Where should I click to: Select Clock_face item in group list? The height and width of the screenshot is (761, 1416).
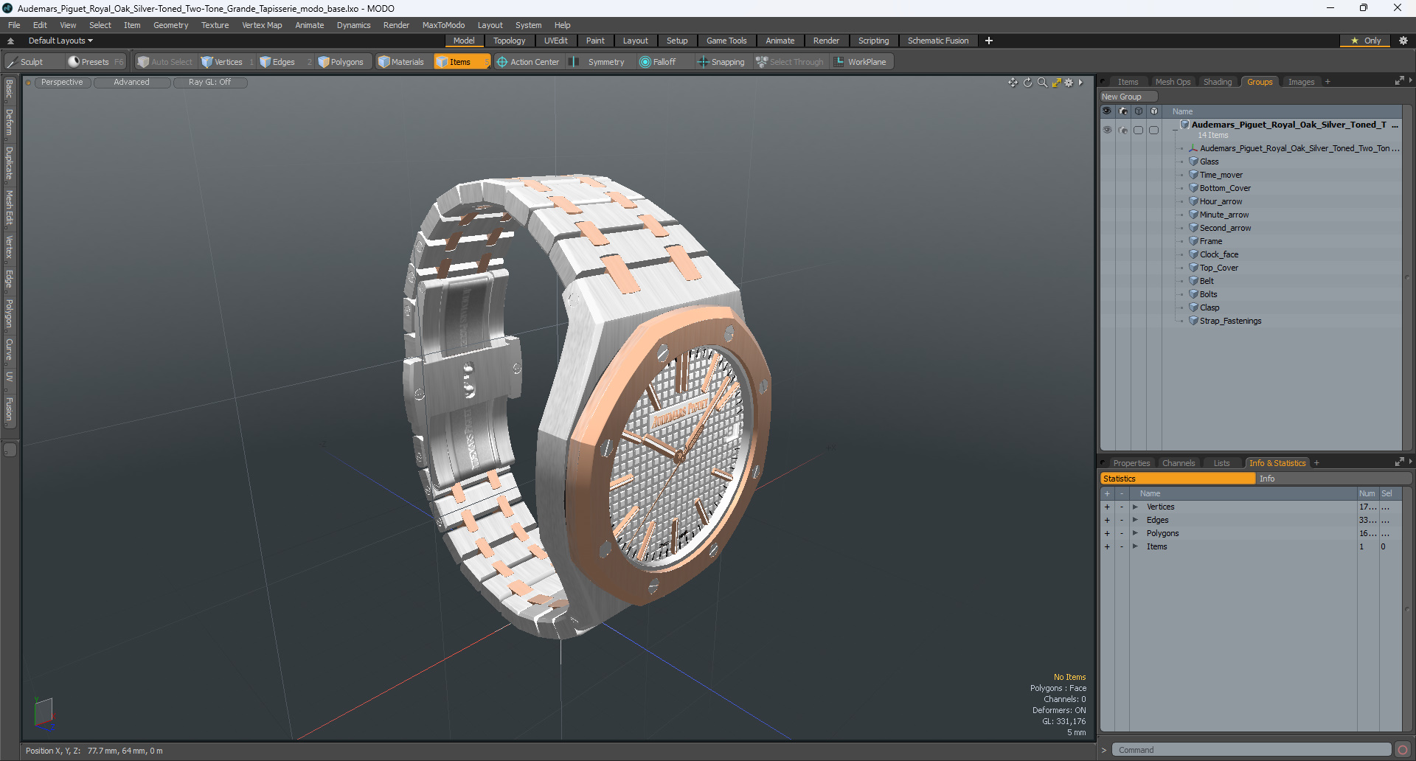click(x=1219, y=254)
